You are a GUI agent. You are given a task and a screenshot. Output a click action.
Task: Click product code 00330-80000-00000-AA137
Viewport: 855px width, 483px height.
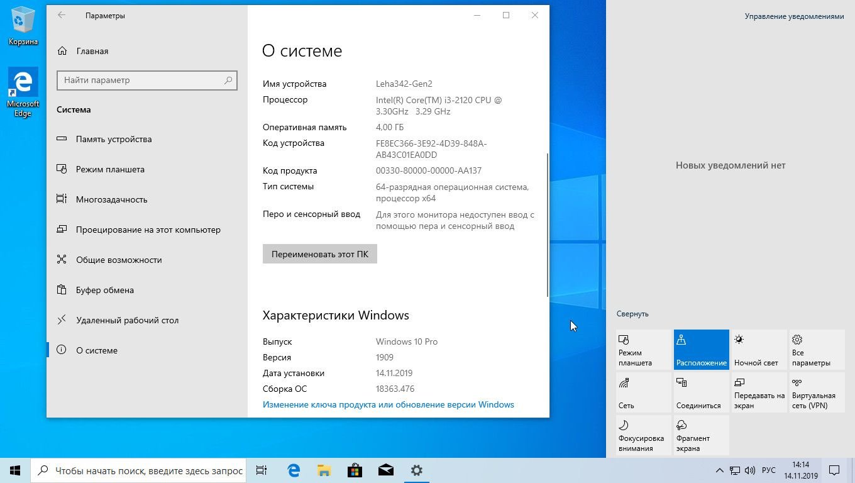click(429, 170)
